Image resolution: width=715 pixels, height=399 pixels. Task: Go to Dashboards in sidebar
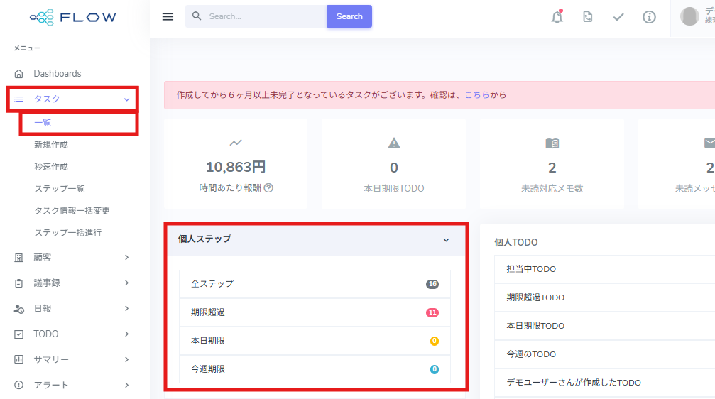[x=57, y=74]
